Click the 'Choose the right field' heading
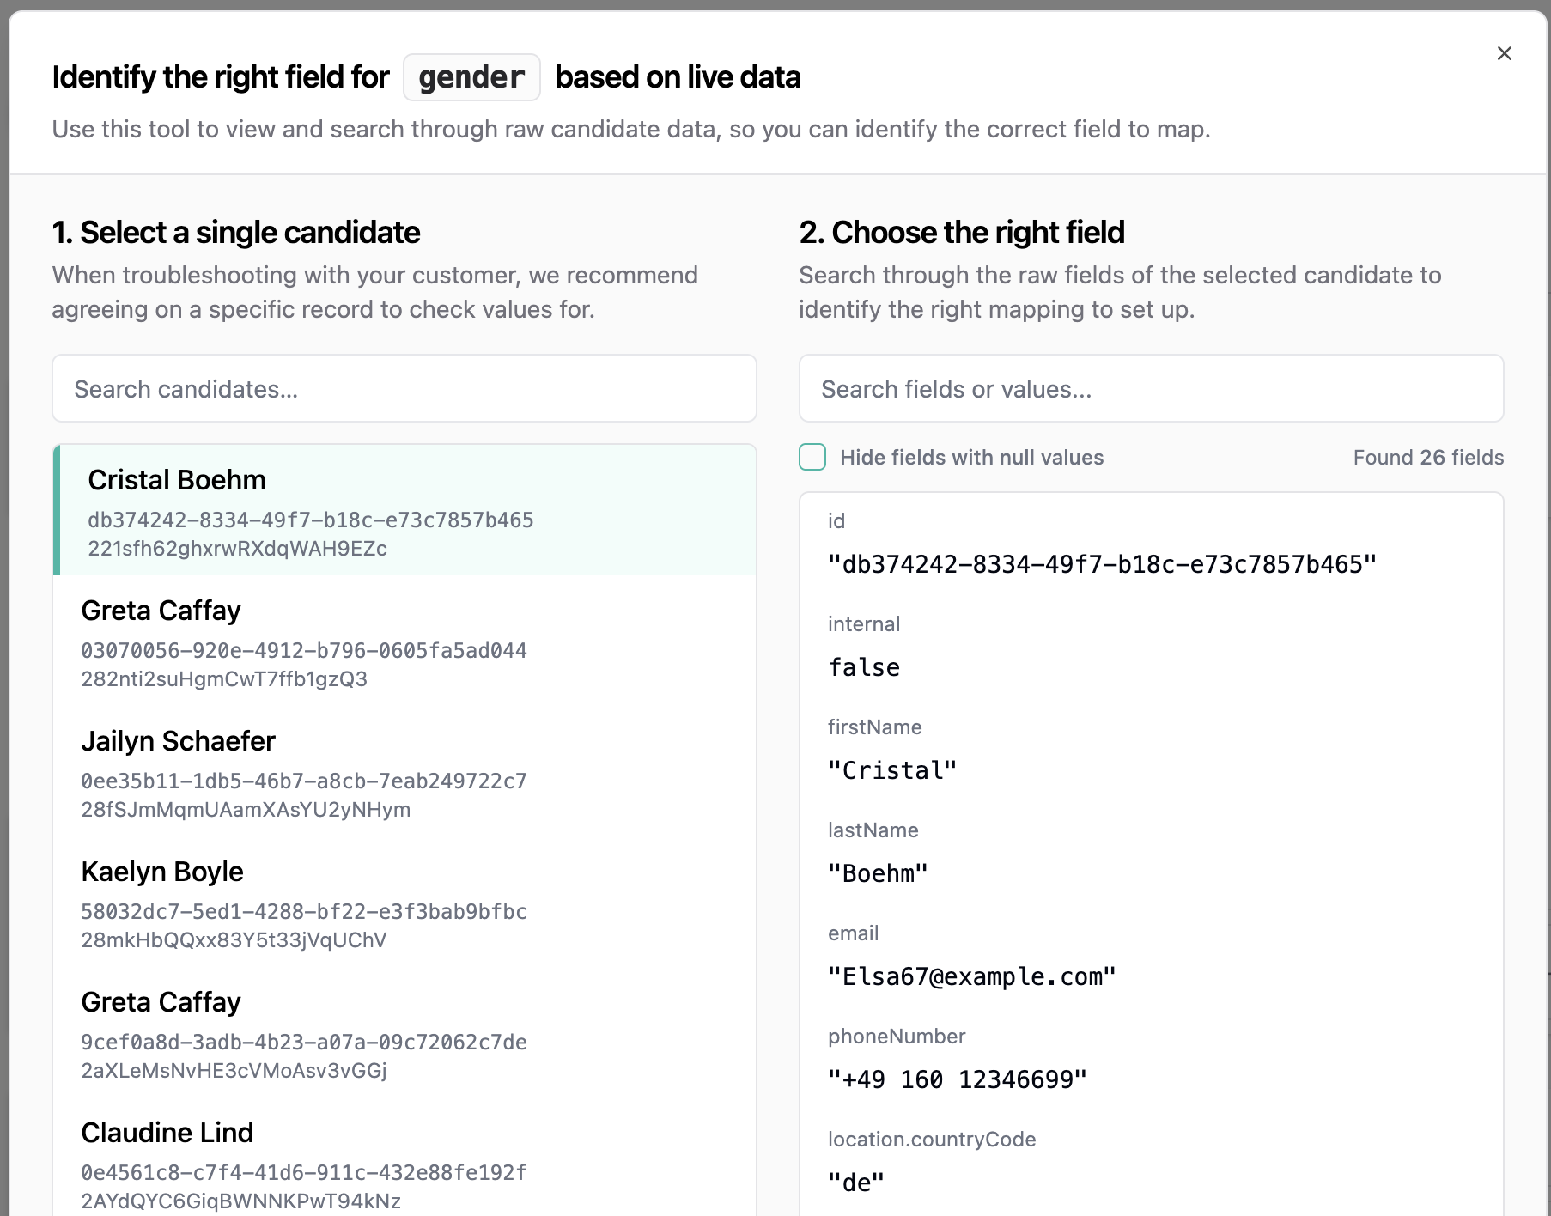This screenshot has height=1216, width=1551. pos(962,233)
